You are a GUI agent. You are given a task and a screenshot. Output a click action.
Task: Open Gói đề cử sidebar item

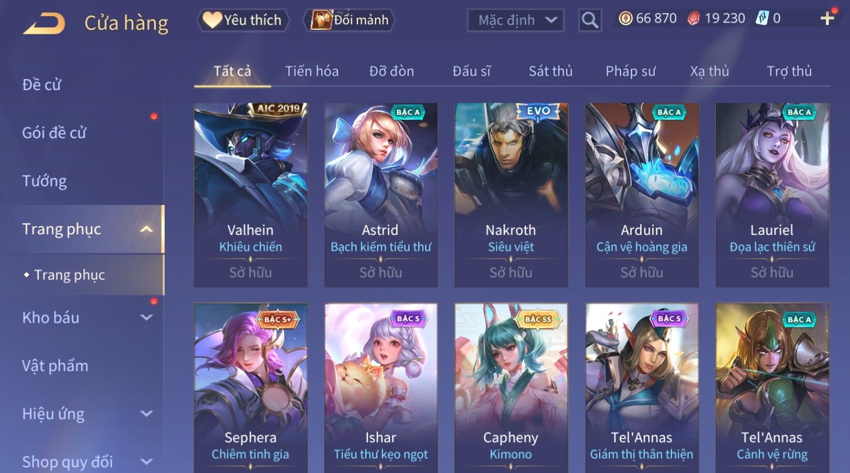[x=54, y=133]
